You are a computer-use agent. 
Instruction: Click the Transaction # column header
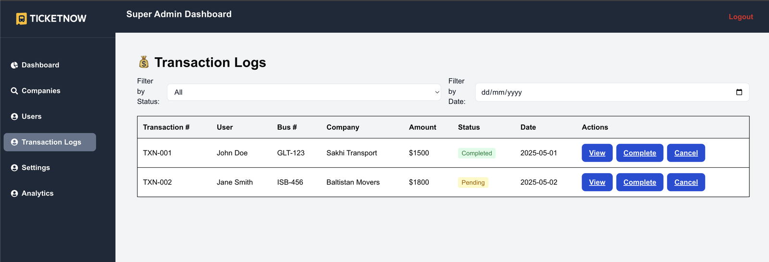(x=166, y=127)
